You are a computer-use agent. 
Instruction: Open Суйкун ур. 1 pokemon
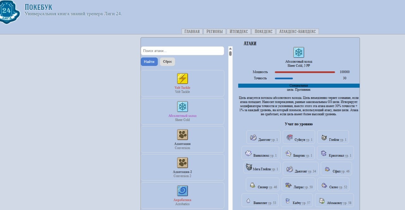click(299, 137)
